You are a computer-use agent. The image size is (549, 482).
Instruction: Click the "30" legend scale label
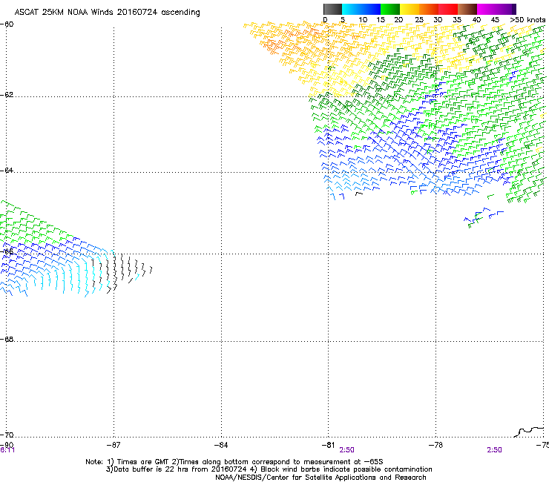tap(438, 20)
